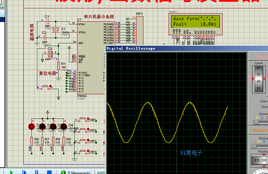Viewport: 268px width, 174px height.
Task: Pause the running simulation
Action: [36, 172]
